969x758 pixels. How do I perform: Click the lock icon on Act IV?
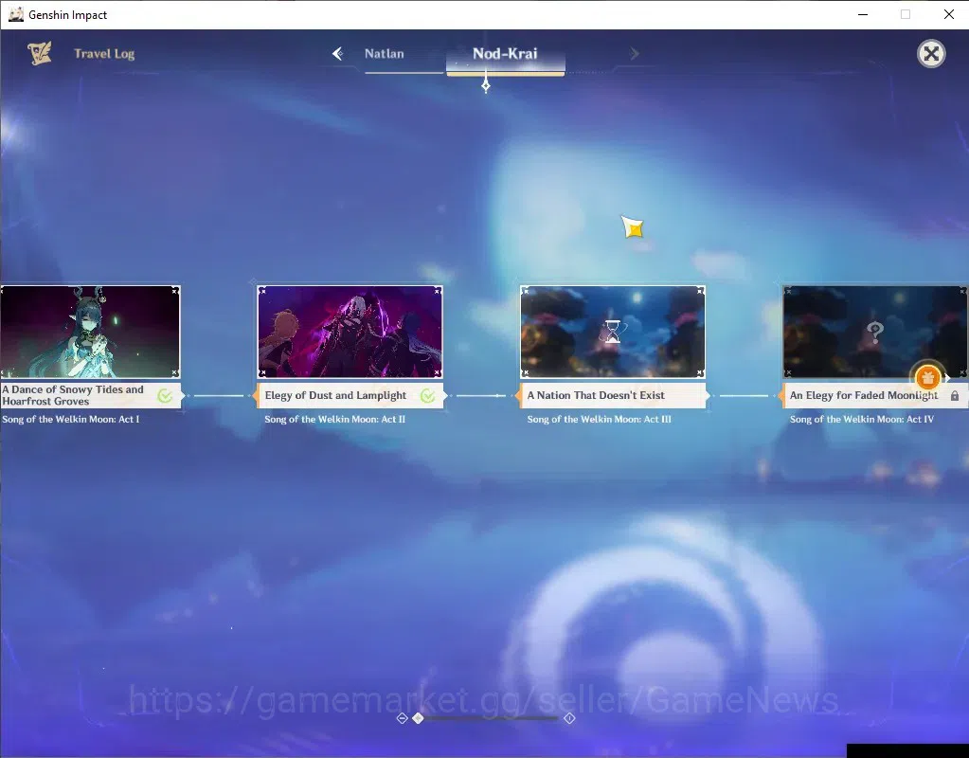click(x=955, y=396)
